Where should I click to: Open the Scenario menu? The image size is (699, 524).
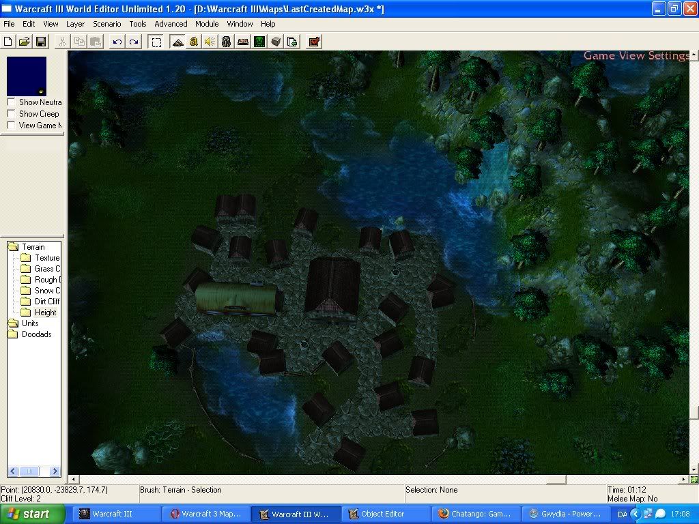coord(107,24)
